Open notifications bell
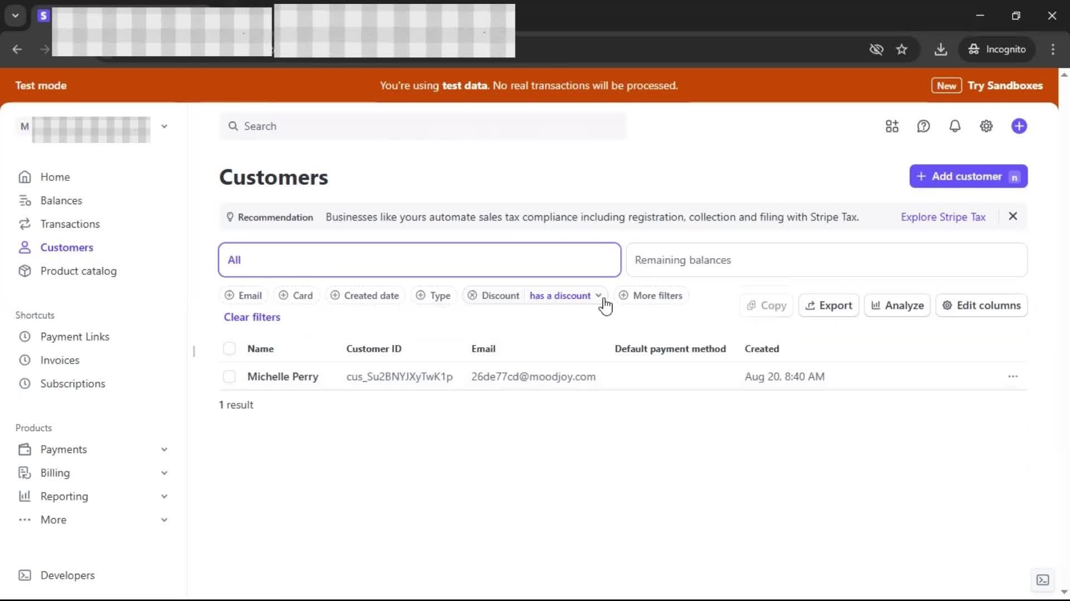 point(955,126)
